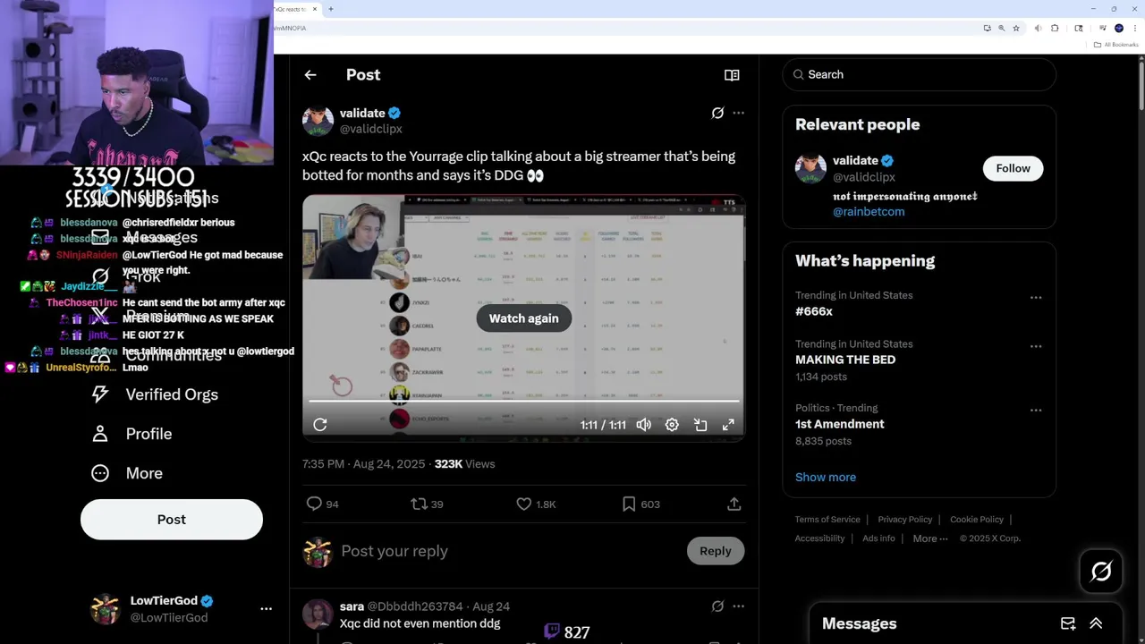Viewport: 1145px width, 644px height.
Task: Expand the Messages drawer with double chevron
Action: tap(1096, 623)
